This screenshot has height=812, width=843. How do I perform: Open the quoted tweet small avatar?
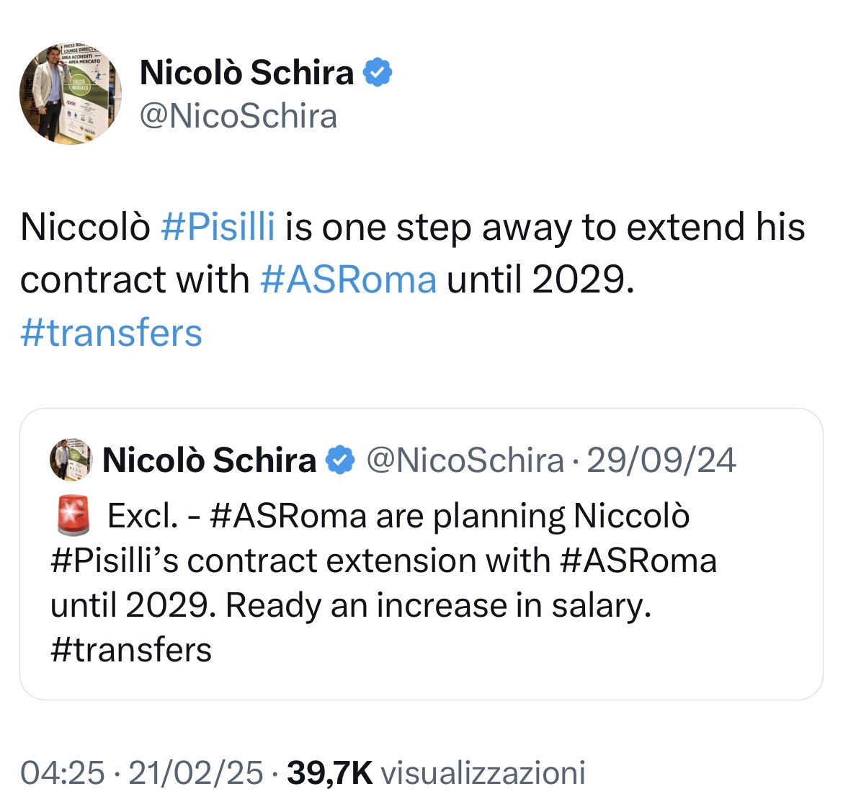[x=71, y=459]
